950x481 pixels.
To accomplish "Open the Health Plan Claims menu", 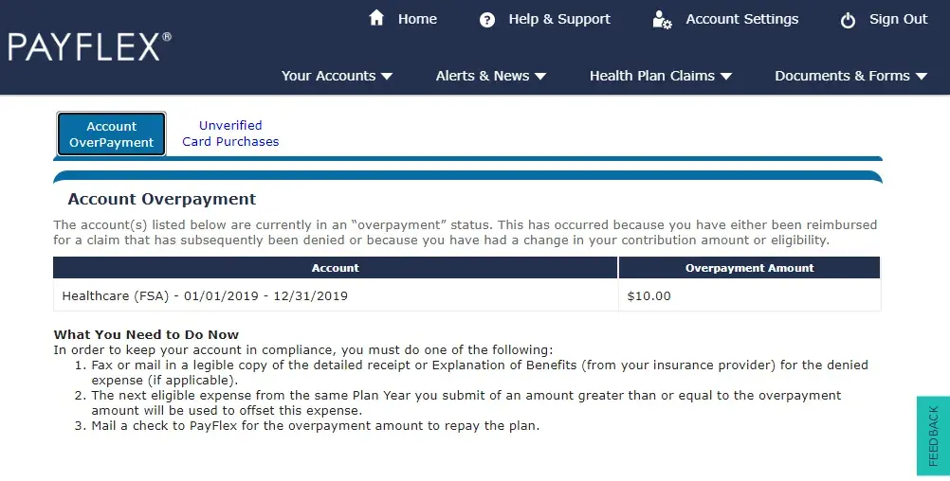I will (x=652, y=76).
